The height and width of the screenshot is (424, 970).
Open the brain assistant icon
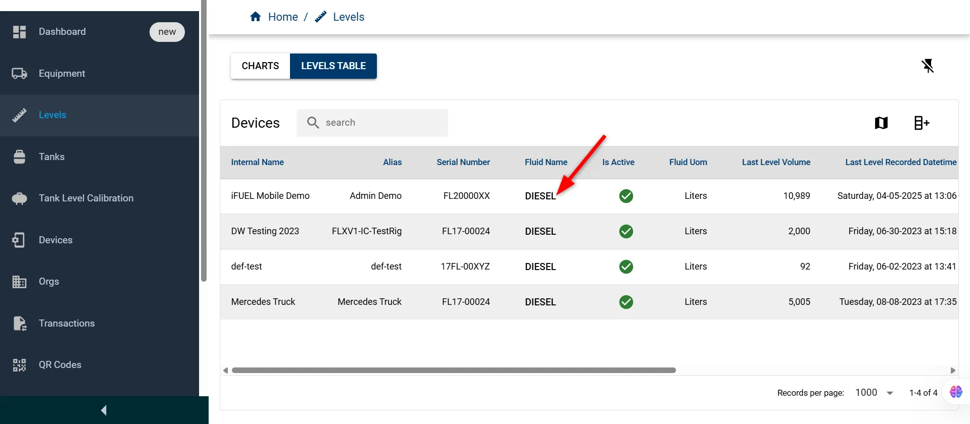tap(956, 392)
